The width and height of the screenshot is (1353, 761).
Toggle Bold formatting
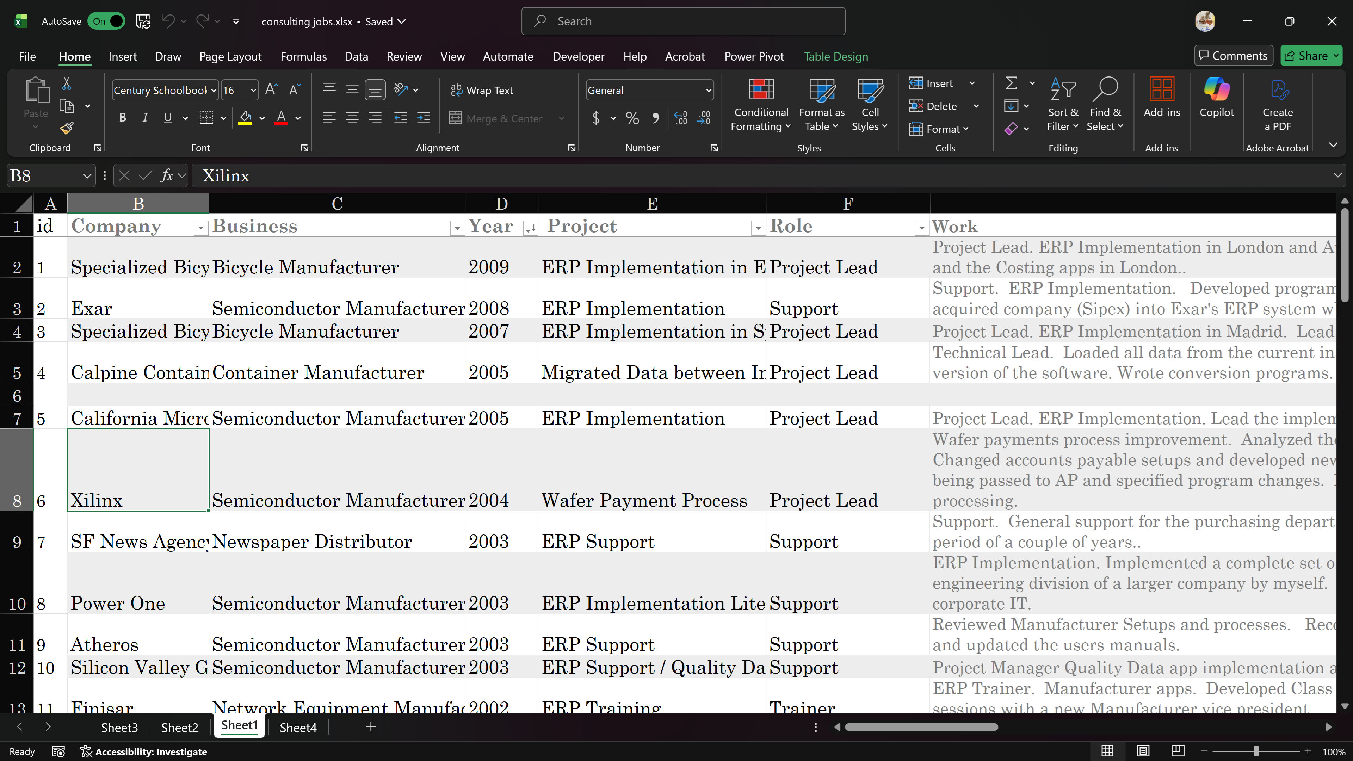[x=122, y=118]
